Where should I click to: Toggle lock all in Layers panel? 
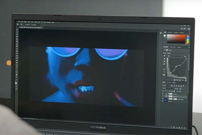point(174,91)
